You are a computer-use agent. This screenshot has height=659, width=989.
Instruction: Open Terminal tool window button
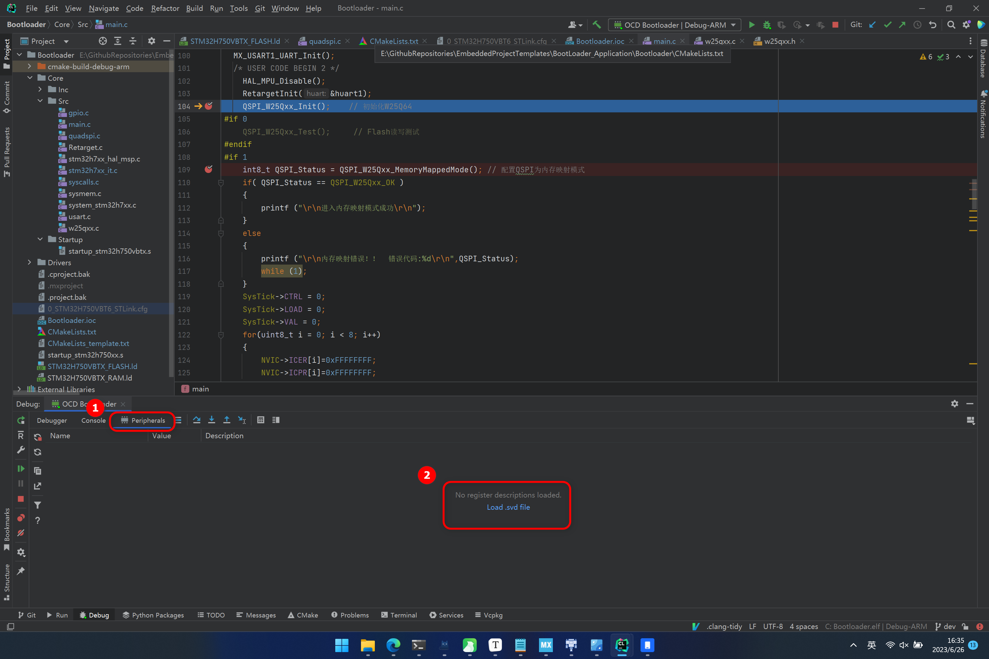tap(399, 615)
